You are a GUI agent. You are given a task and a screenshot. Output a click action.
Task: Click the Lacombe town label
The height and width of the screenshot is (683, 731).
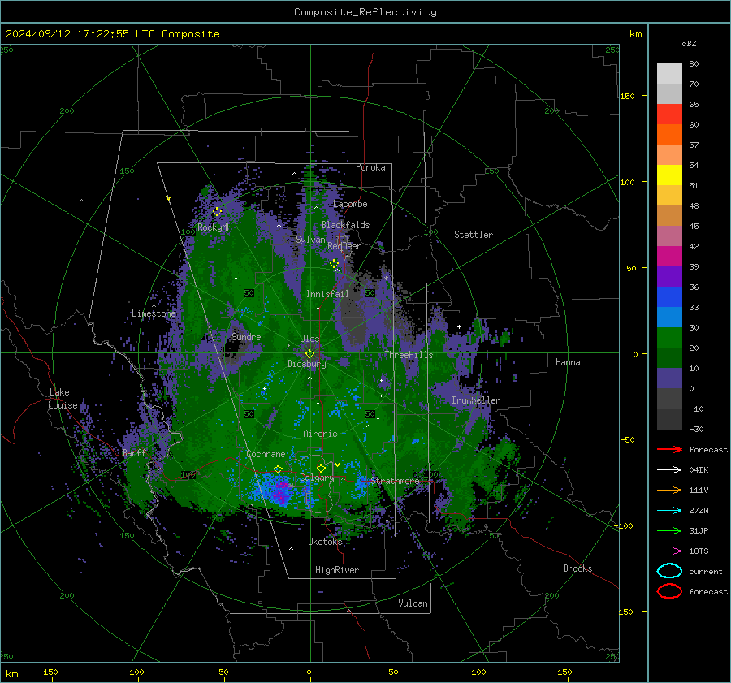pyautogui.click(x=350, y=204)
